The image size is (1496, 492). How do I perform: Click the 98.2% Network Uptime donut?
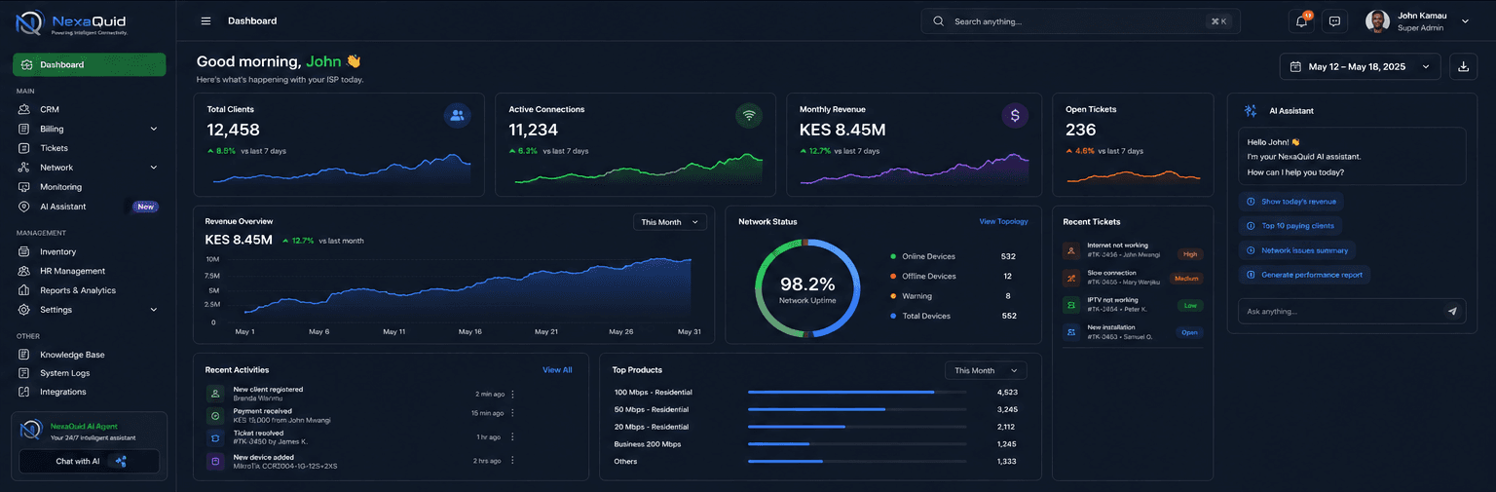(807, 288)
